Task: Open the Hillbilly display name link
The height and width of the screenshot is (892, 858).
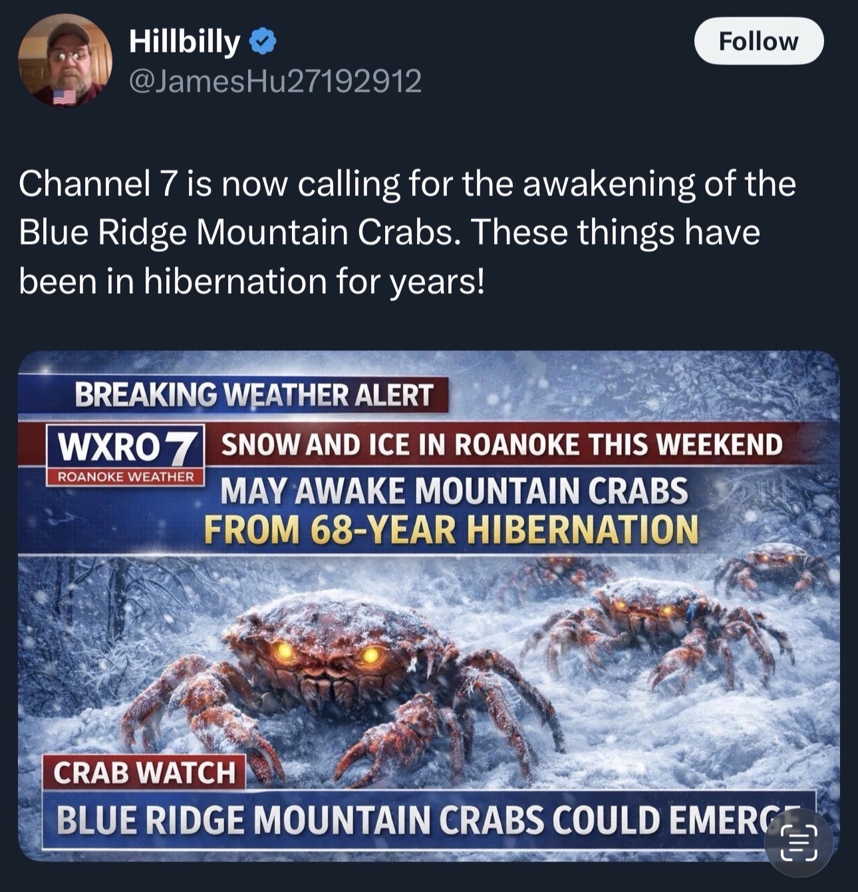Action: click(x=184, y=43)
